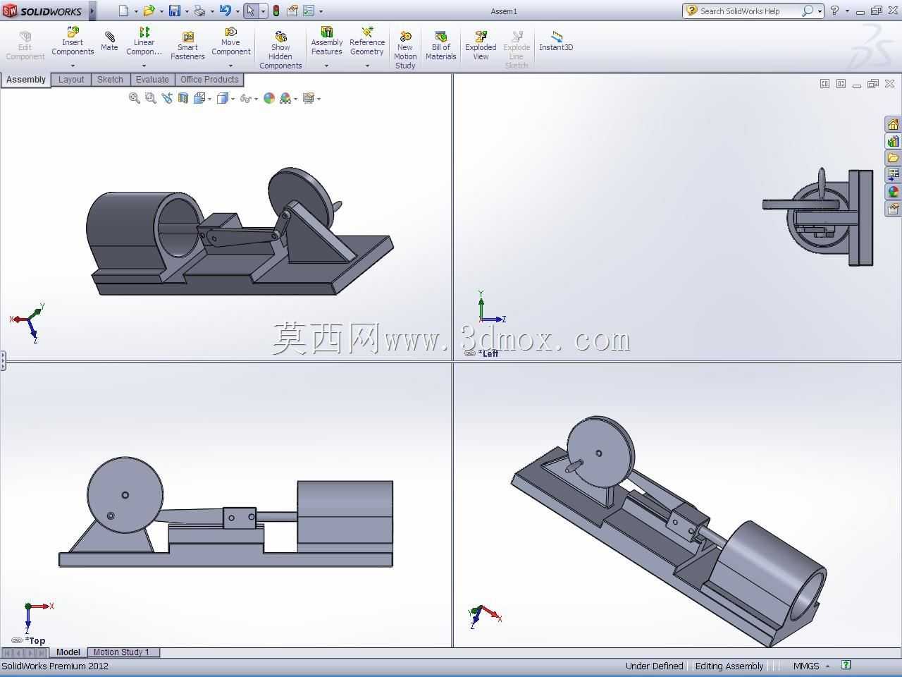Create an Exploded View
Screen dimensions: 902x677
click(481, 46)
